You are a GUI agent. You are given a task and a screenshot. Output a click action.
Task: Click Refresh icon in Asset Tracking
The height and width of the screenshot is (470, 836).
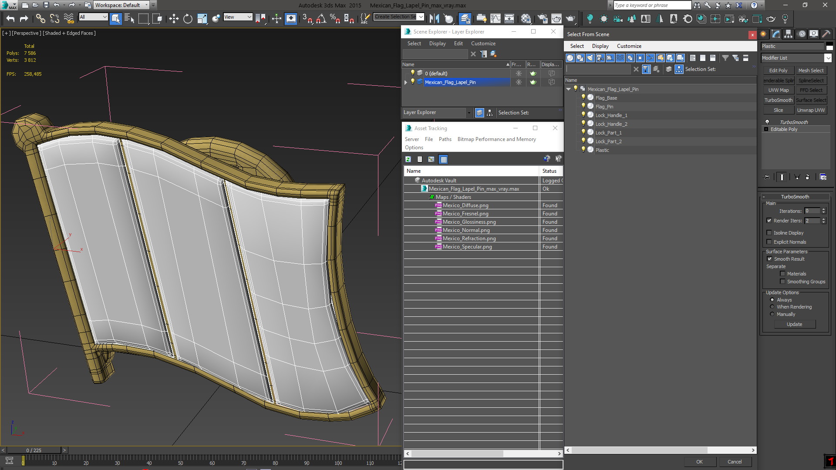coord(408,159)
